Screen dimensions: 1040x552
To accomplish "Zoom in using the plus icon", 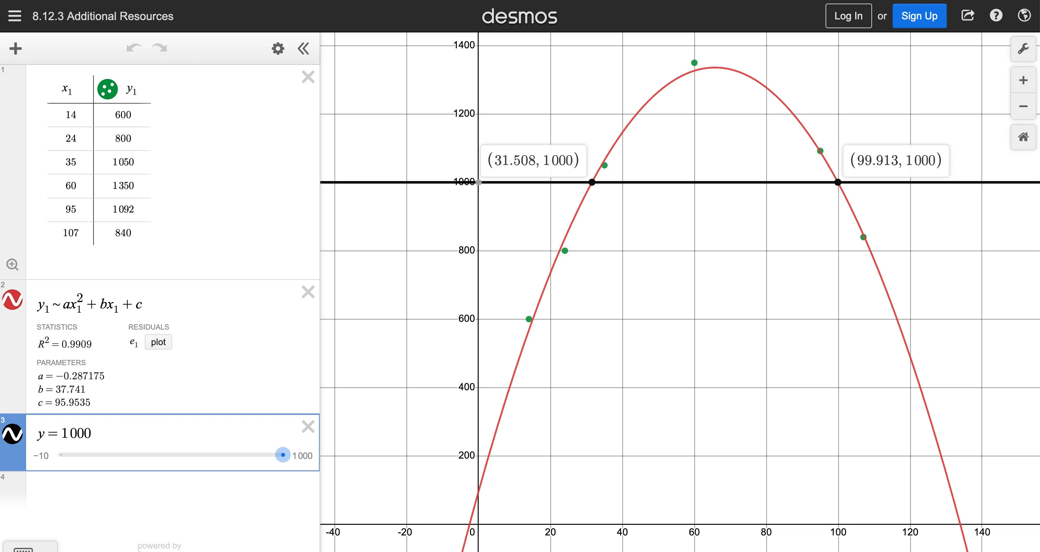I will 1023,80.
